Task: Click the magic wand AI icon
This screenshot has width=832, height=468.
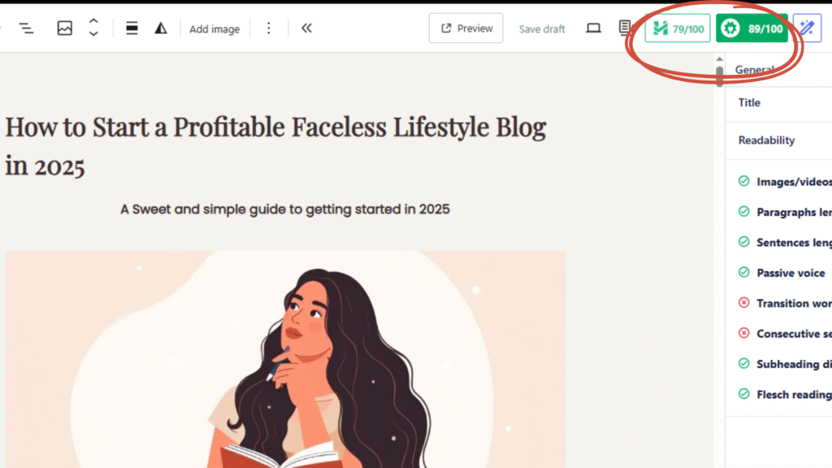Action: tap(807, 28)
